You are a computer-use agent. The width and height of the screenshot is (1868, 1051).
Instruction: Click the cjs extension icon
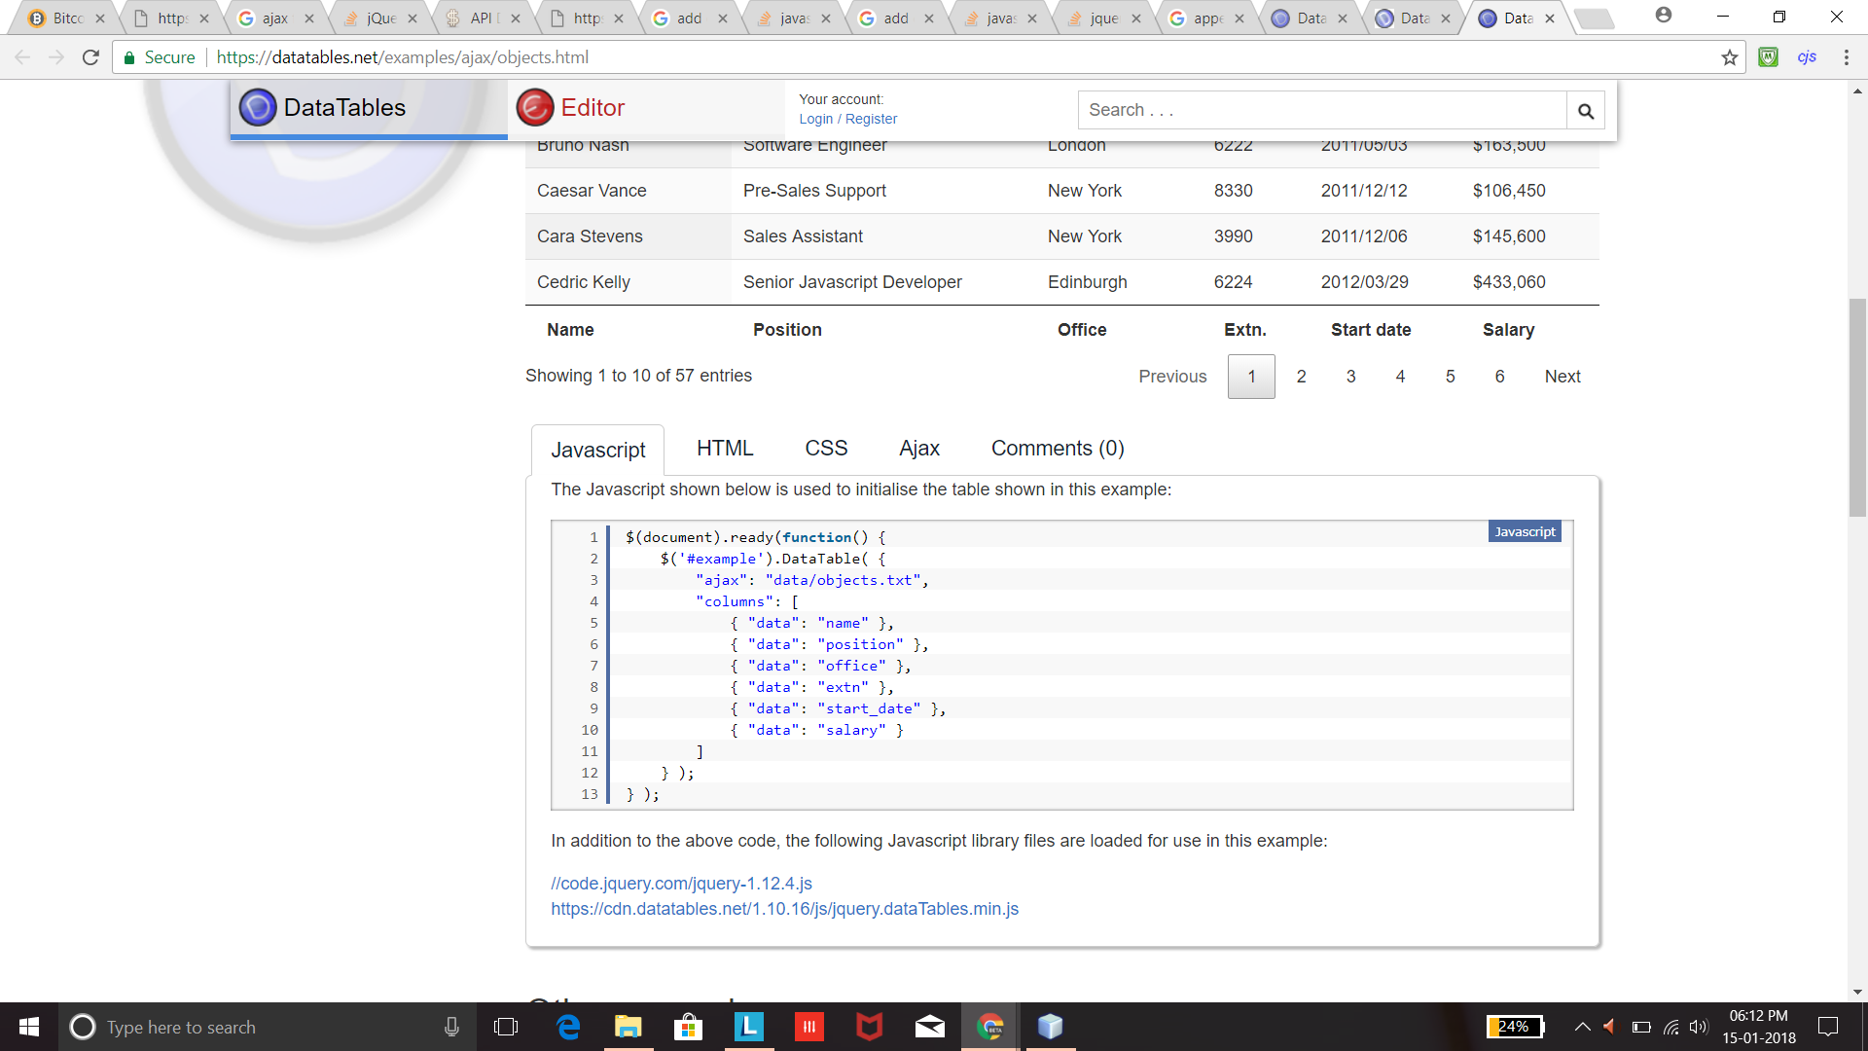click(x=1807, y=57)
